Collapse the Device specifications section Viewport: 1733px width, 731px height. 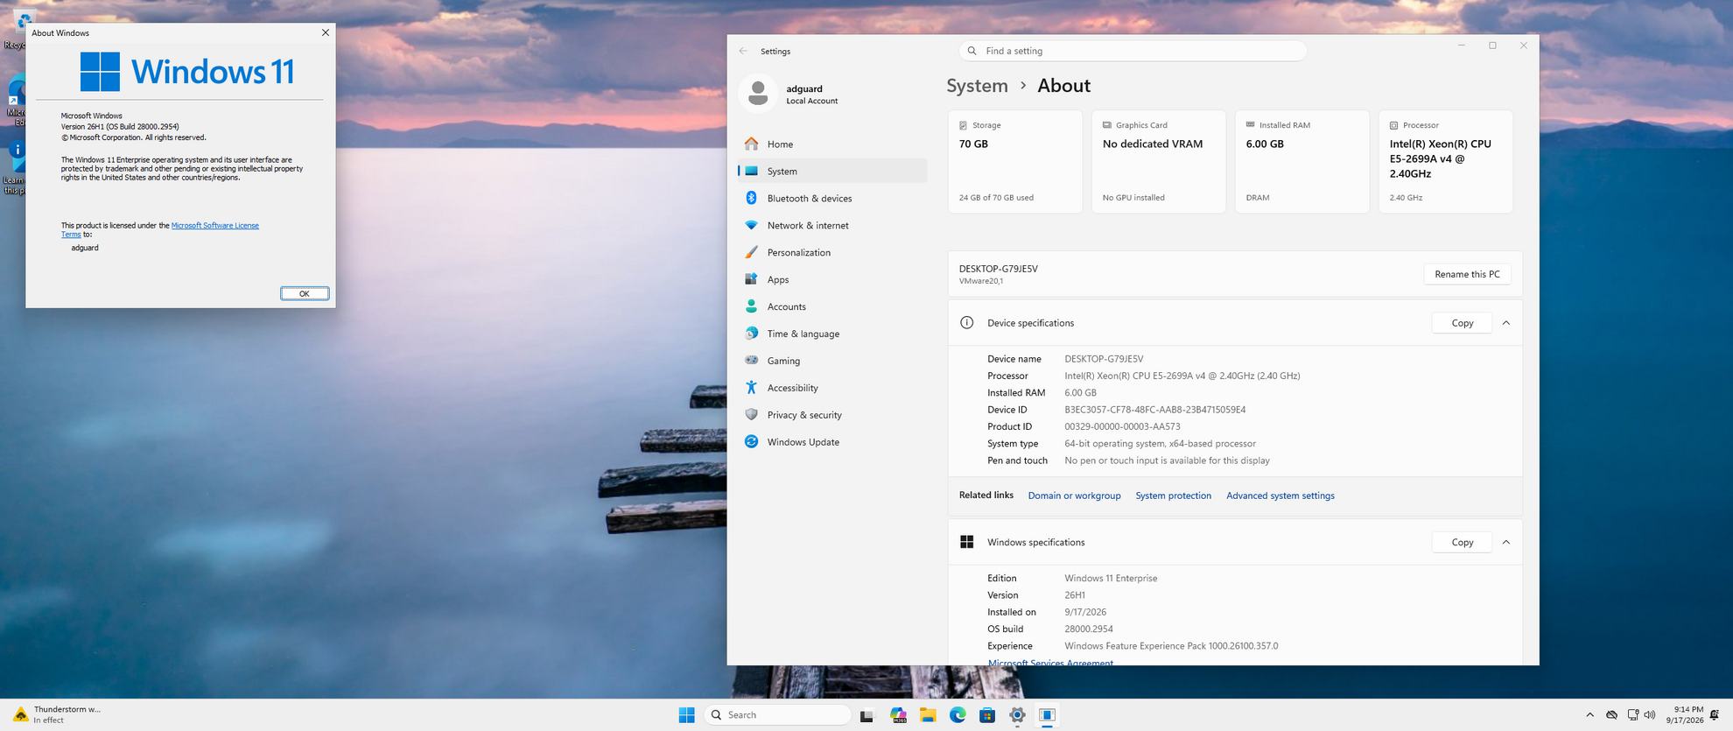tap(1506, 323)
